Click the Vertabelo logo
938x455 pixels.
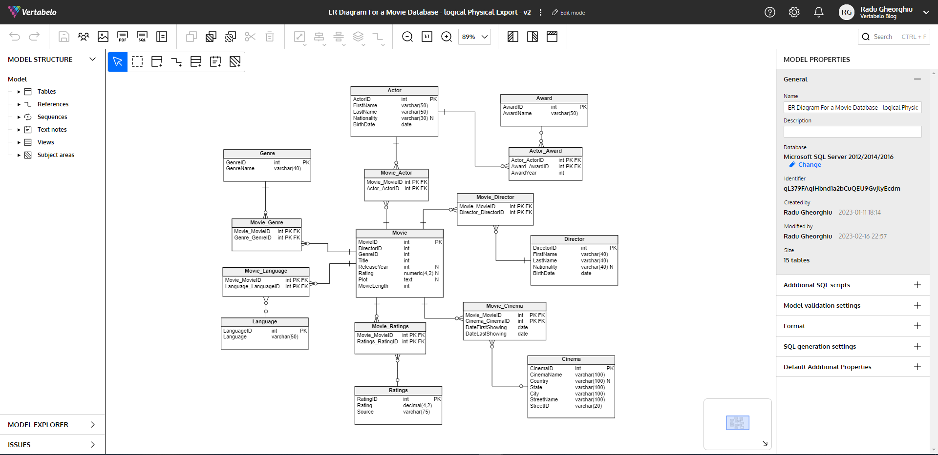pos(32,12)
